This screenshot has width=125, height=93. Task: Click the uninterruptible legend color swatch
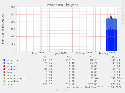[4, 78]
